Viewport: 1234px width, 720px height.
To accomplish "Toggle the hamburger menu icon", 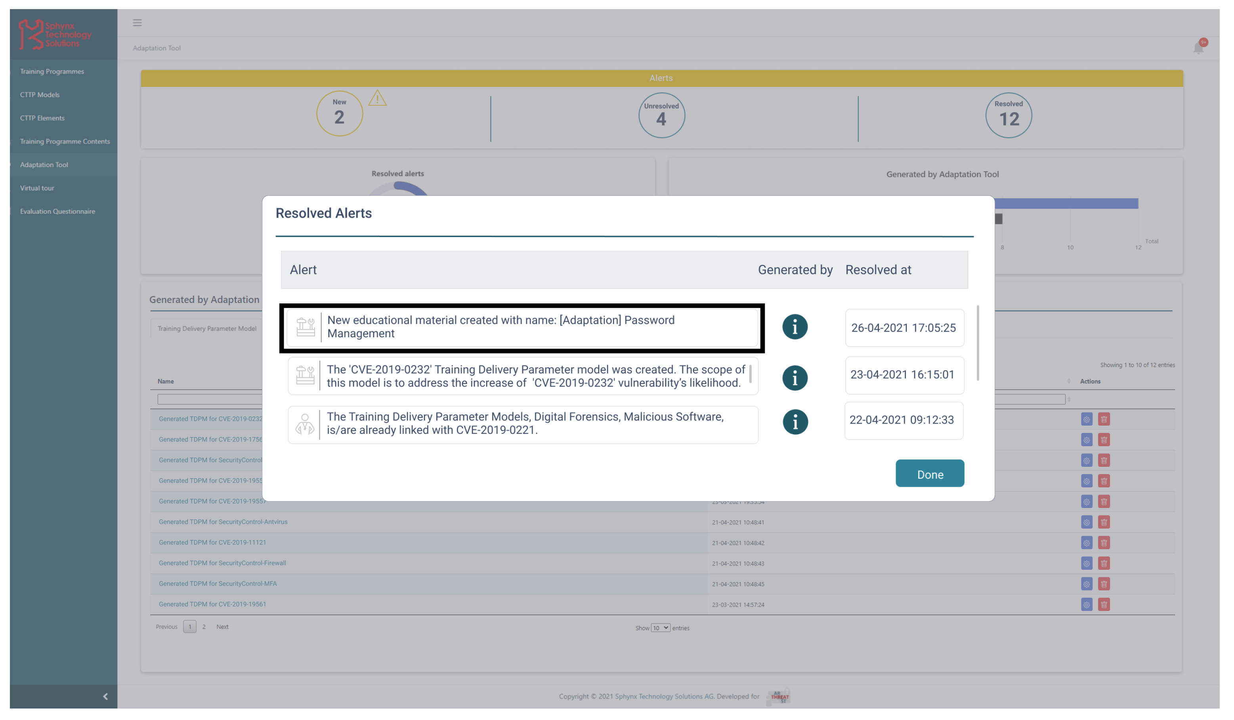I will coord(137,23).
